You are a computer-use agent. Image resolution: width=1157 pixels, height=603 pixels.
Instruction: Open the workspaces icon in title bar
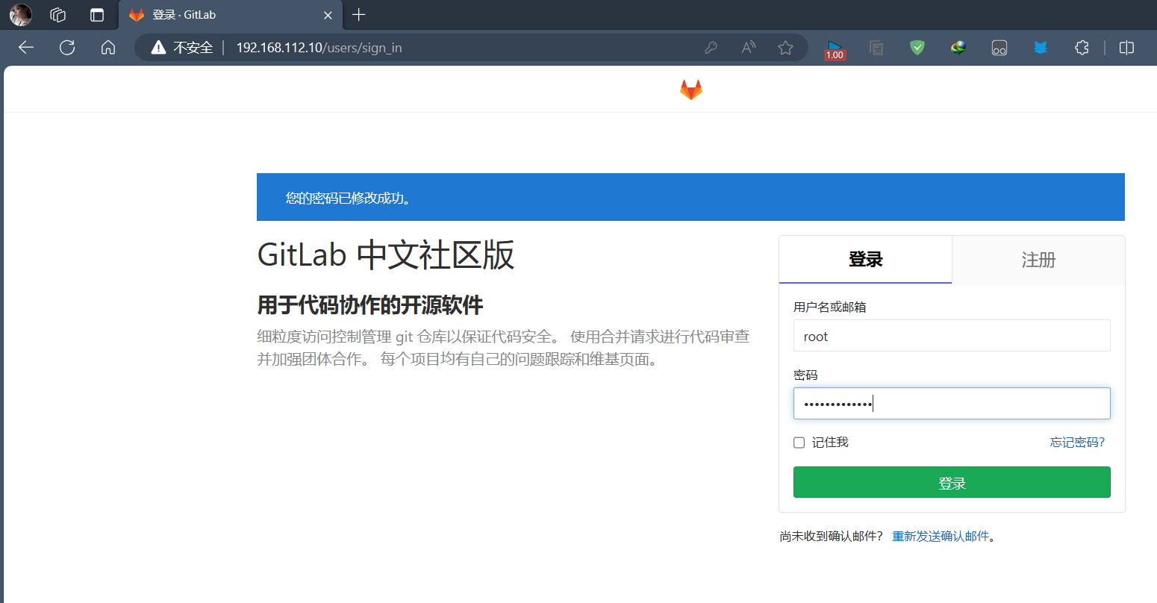click(x=58, y=15)
